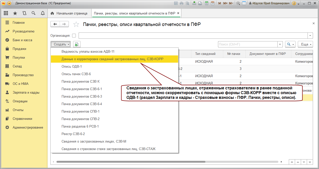This screenshot has height=169, width=319.
Task: Select Сведения о застрахованных лицах, СЗВ-М
Action: [94, 141]
